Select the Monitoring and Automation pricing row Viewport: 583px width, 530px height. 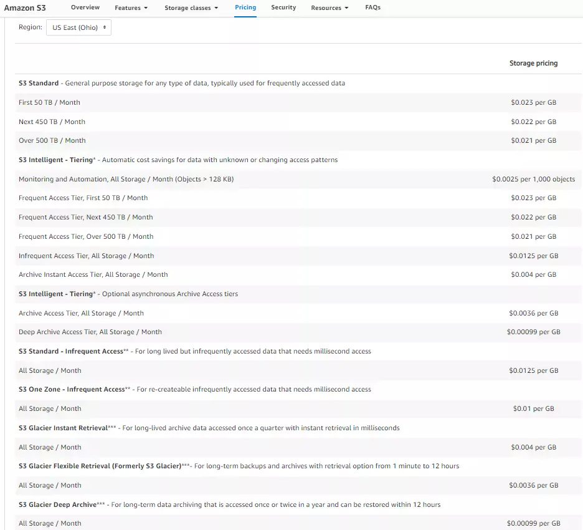tap(126, 179)
